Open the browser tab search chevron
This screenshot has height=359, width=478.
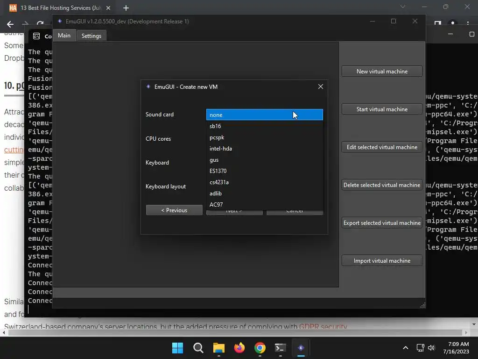(403, 7)
